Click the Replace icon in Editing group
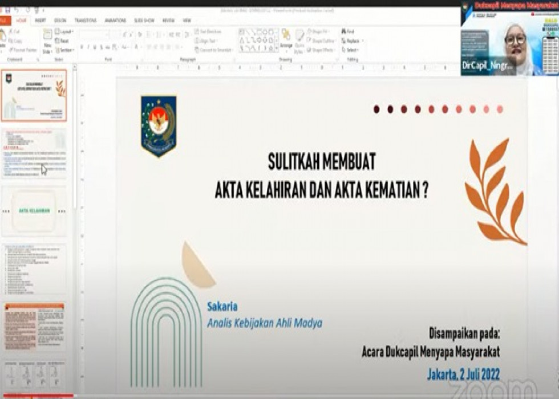 [x=351, y=41]
